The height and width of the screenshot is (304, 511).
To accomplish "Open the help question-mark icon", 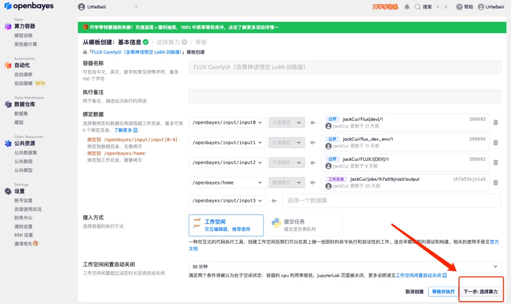I will [459, 7].
